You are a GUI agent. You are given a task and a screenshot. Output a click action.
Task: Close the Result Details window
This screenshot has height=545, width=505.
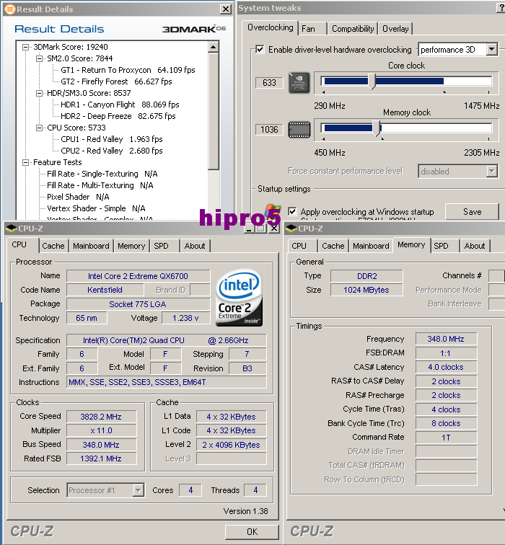226,9
